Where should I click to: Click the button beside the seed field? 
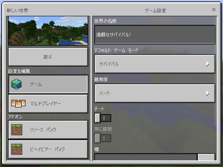point(206,157)
